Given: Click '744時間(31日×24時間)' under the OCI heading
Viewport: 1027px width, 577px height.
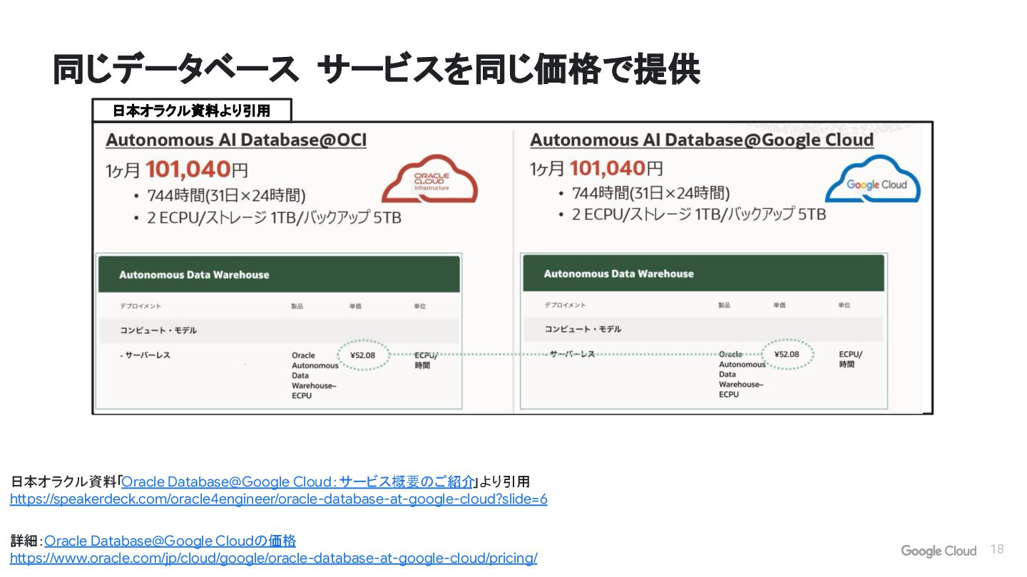Looking at the screenshot, I should click(226, 195).
